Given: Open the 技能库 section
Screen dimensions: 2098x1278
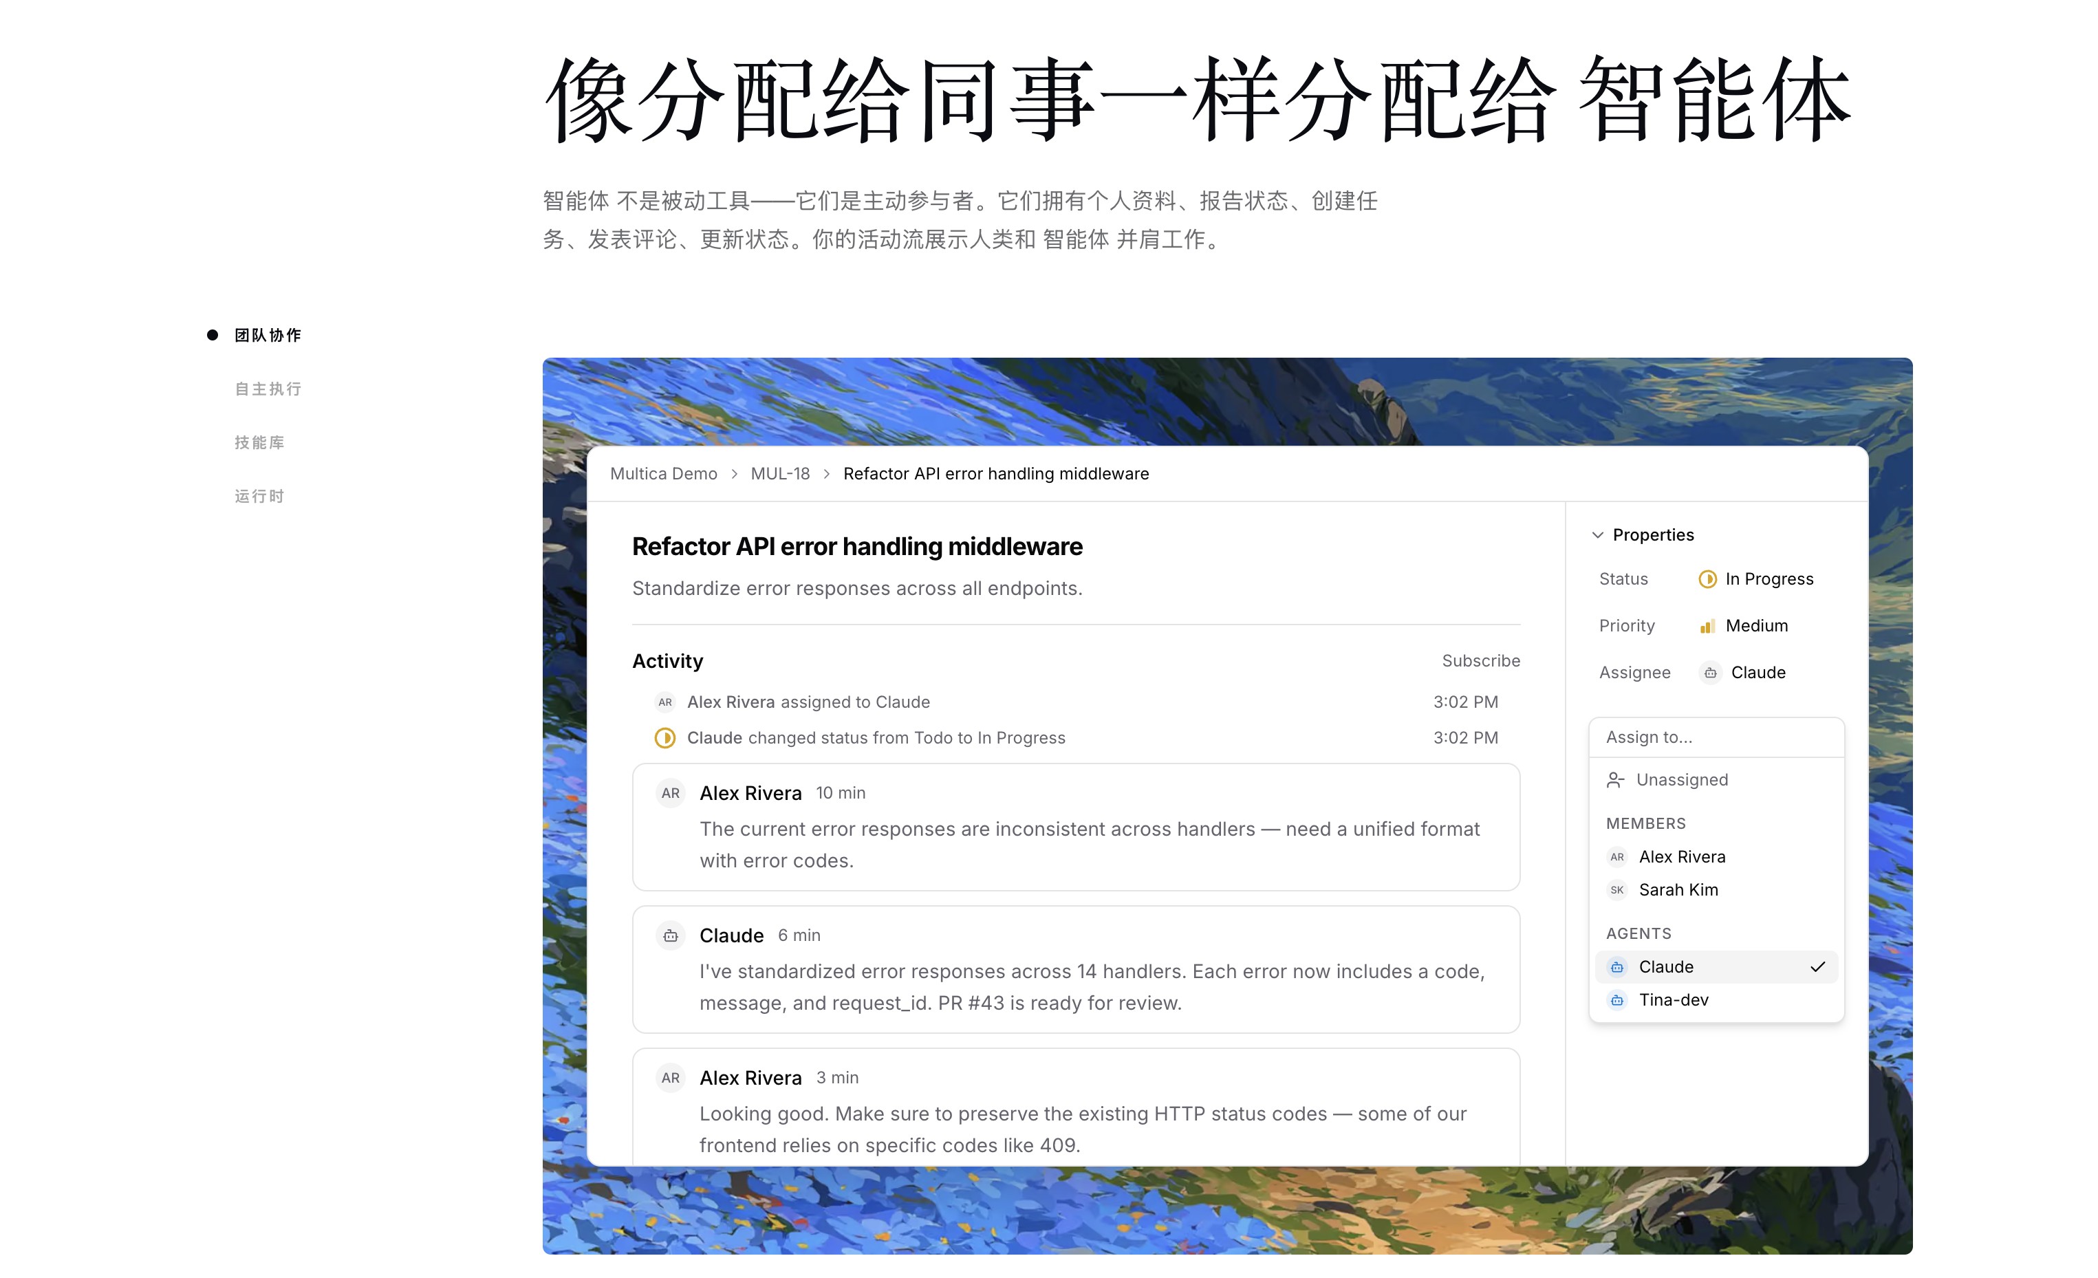Looking at the screenshot, I should [x=260, y=443].
